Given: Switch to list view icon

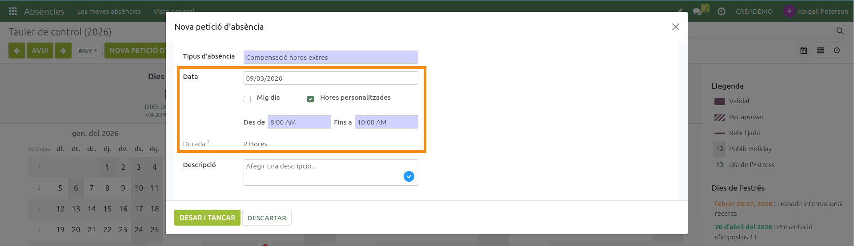Looking at the screenshot, I should pos(820,51).
